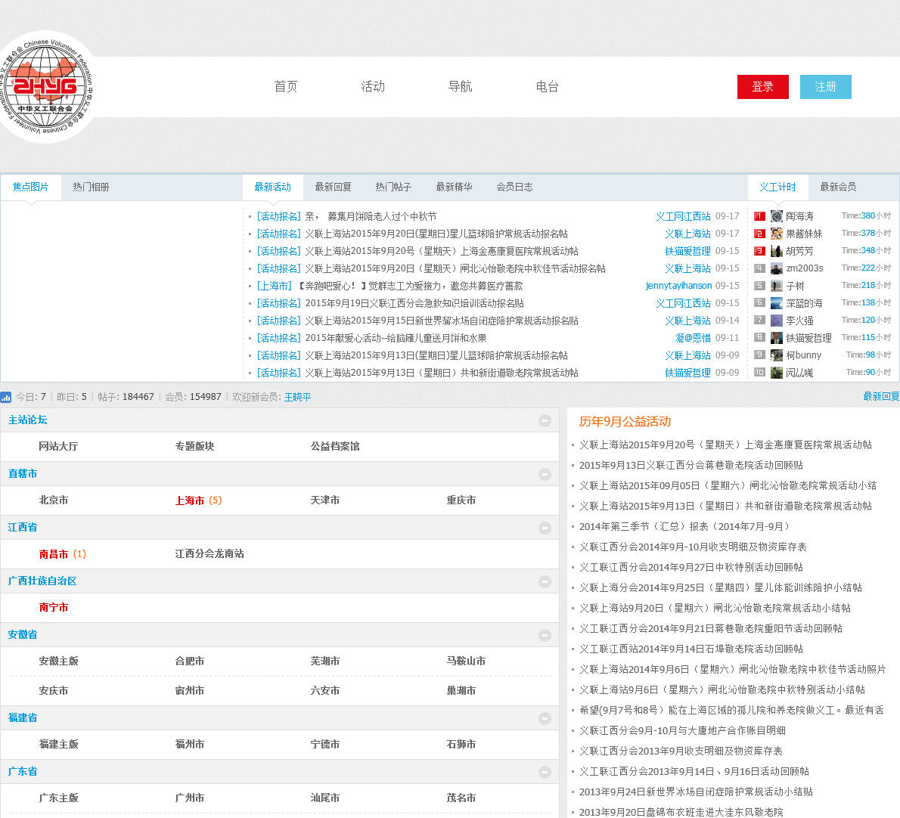Image resolution: width=900 pixels, height=818 pixels.
Task: Switch to the 义工计时 tab
Action: [777, 187]
